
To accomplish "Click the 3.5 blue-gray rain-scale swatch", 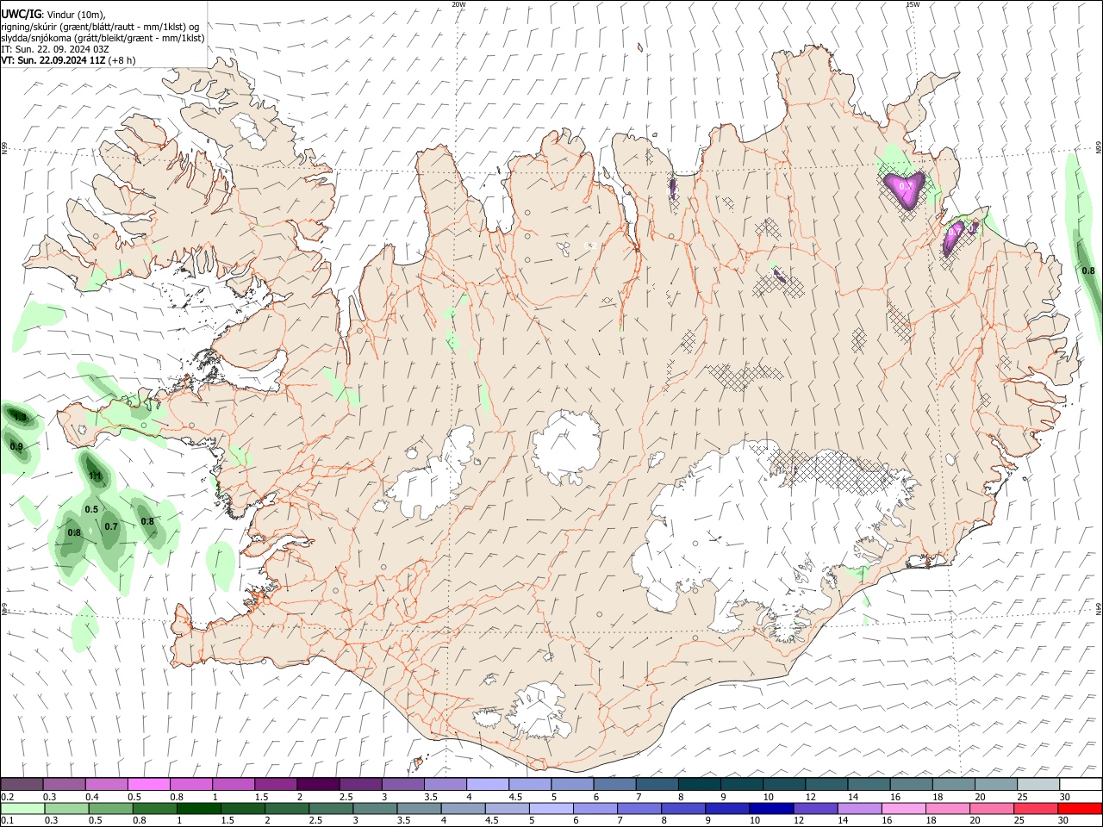I will coord(419,808).
